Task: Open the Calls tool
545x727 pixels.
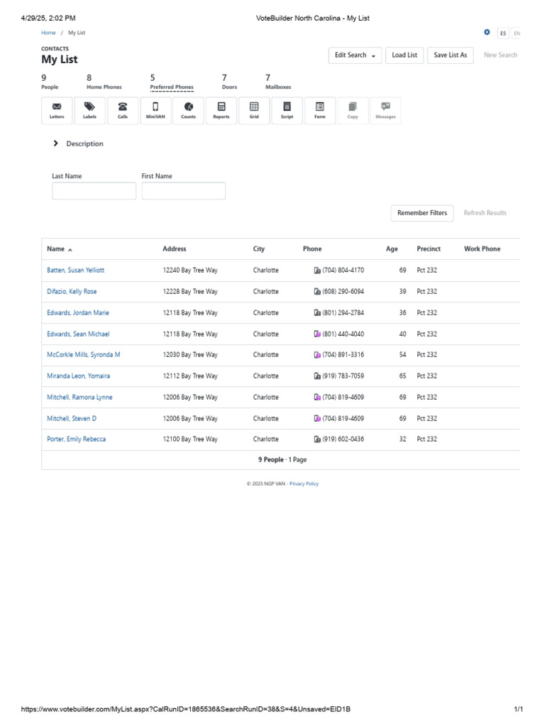Action: pyautogui.click(x=122, y=111)
